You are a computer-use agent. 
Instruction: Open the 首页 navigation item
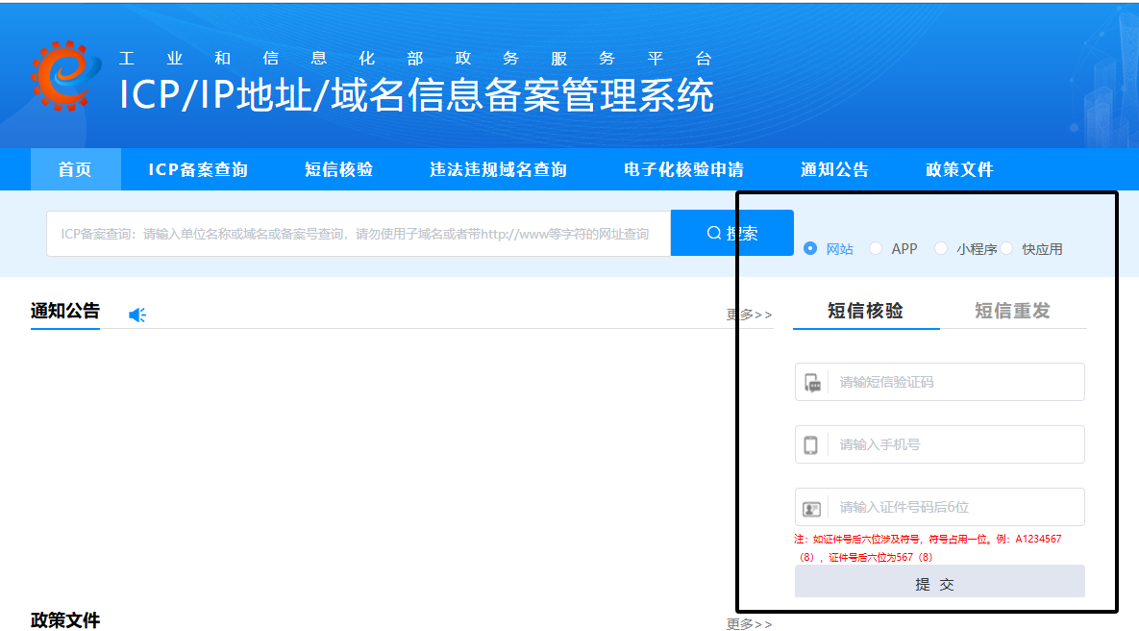[76, 169]
